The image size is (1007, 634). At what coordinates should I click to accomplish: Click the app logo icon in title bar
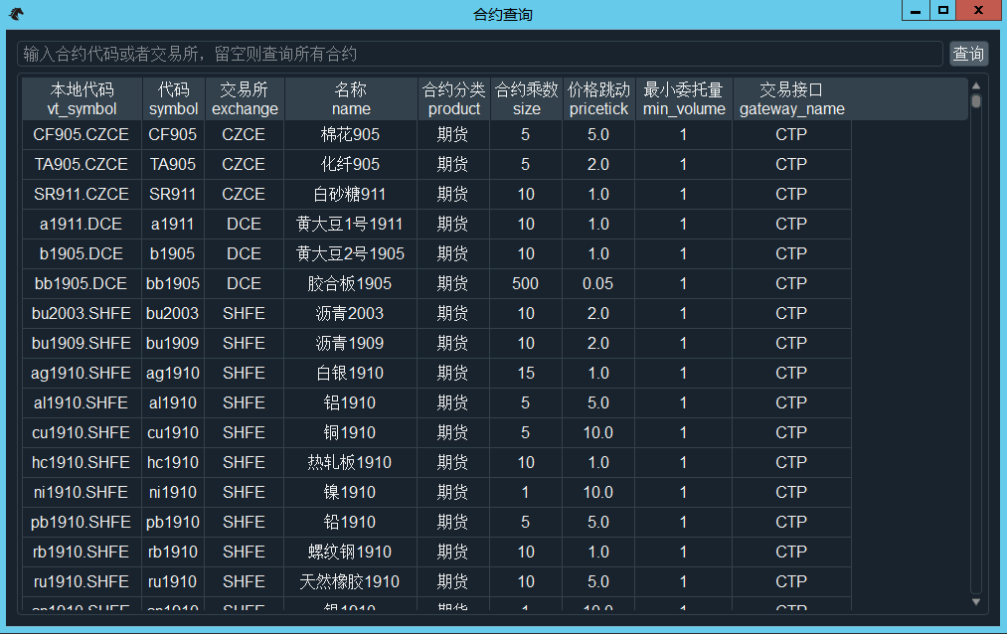click(x=16, y=14)
